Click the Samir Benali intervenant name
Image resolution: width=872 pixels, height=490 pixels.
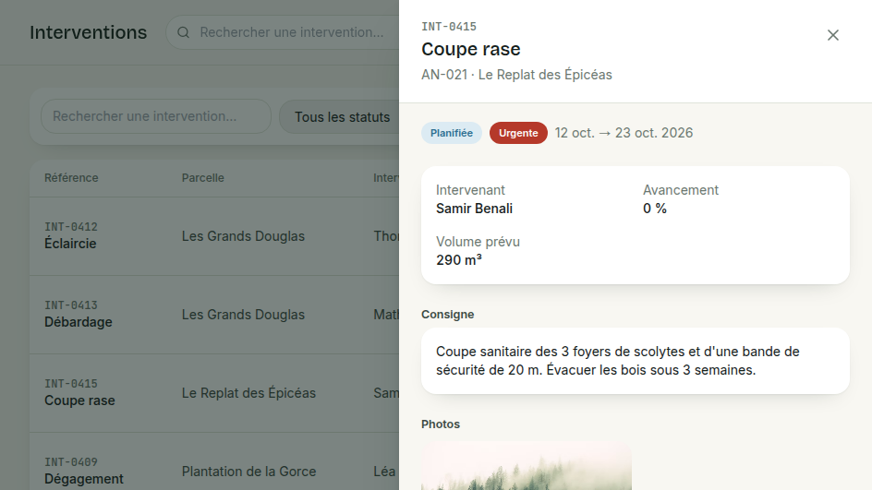click(x=474, y=209)
